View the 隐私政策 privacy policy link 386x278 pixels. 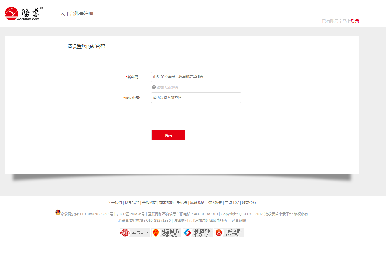tap(215, 203)
